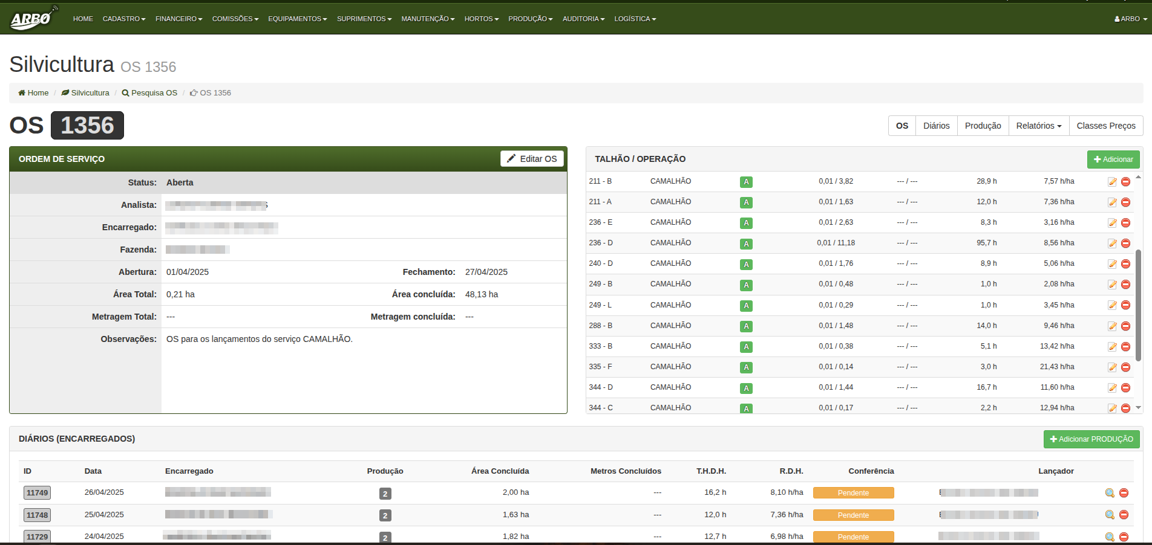Screen dimensions: 1152x545
Task: Switch to the Classes Preços tab
Action: [x=1105, y=126]
